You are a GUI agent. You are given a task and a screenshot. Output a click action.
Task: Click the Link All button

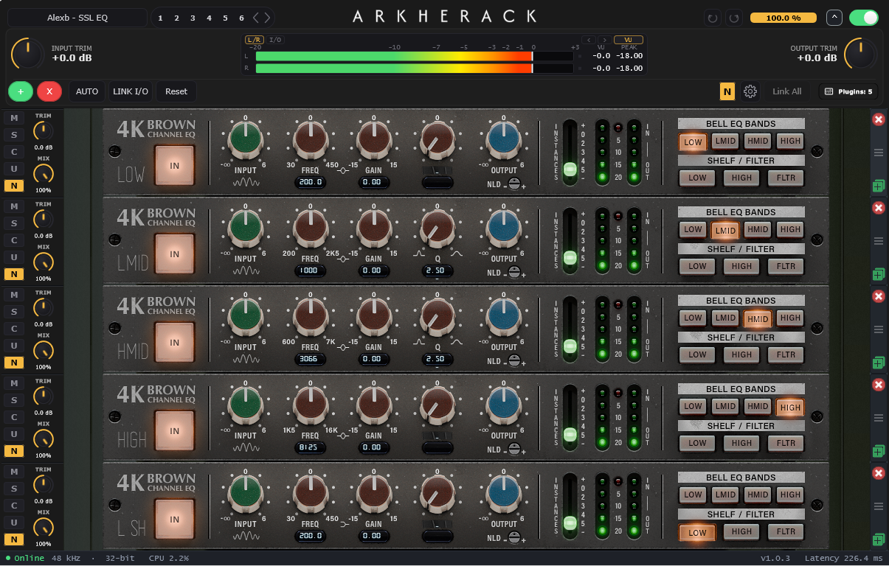(786, 91)
